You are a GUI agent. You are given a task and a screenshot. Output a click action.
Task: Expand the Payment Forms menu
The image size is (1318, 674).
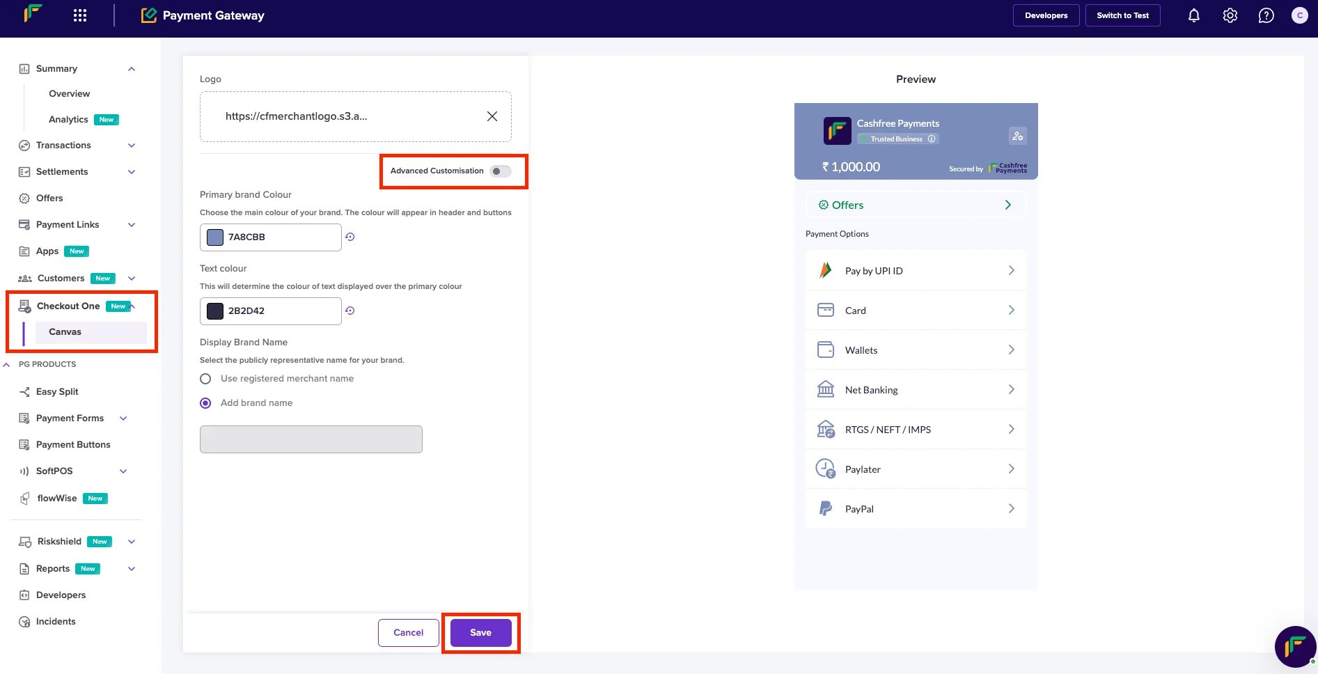click(123, 418)
